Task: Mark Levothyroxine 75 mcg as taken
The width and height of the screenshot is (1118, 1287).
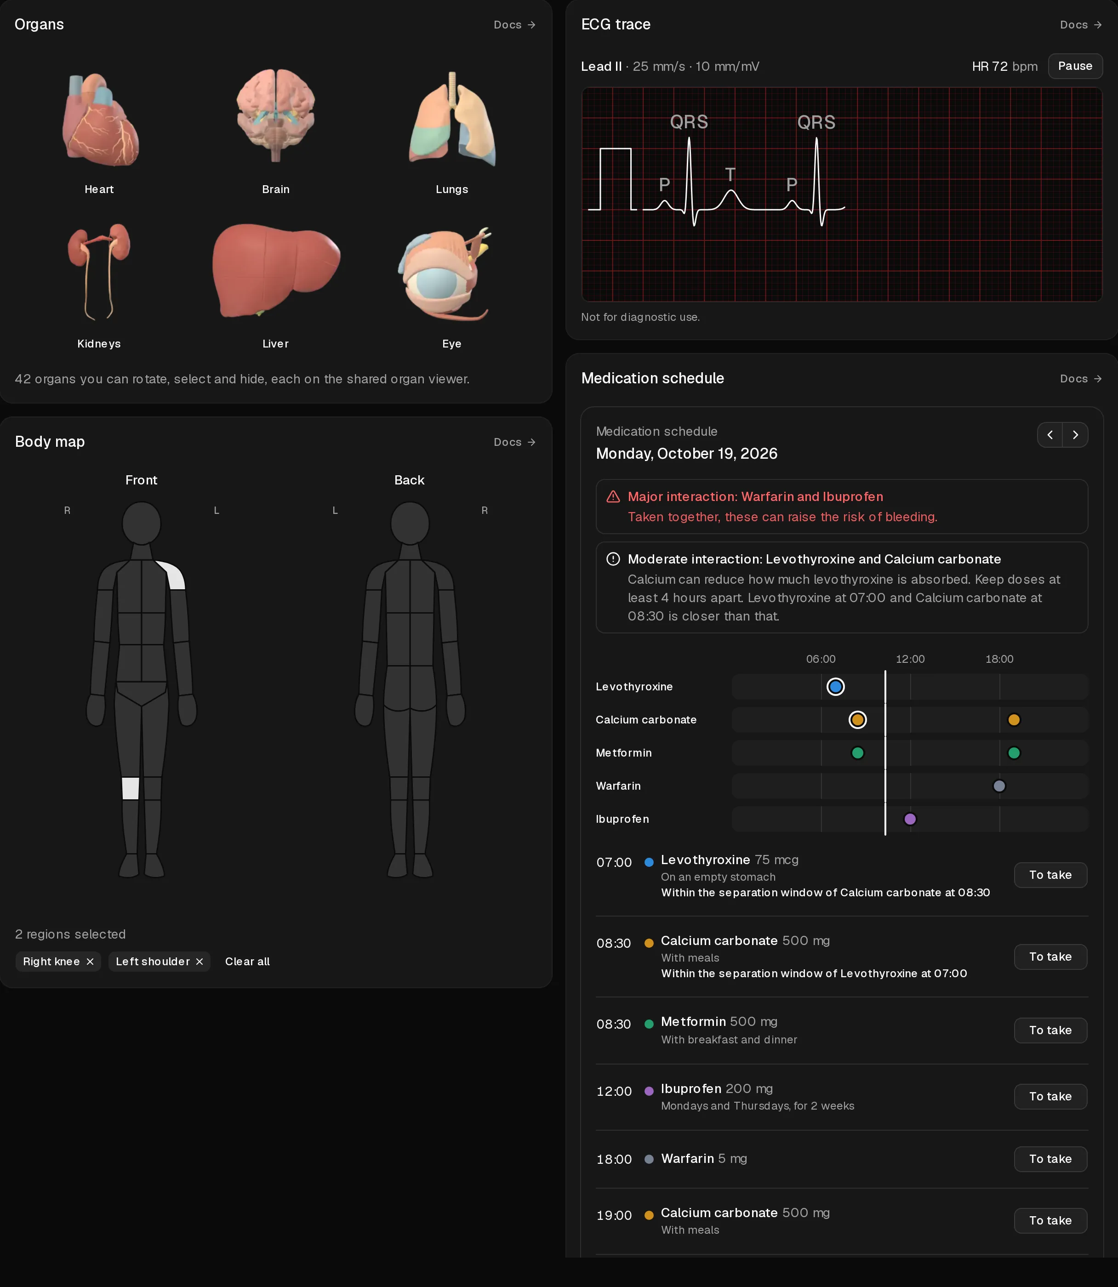Action: 1050,875
